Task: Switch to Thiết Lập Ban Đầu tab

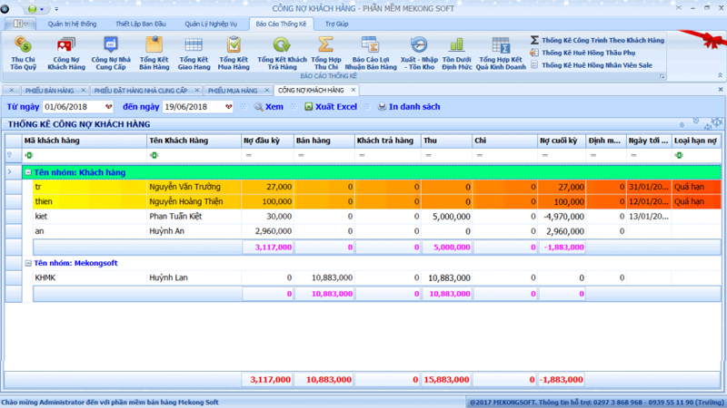Action: (x=141, y=24)
